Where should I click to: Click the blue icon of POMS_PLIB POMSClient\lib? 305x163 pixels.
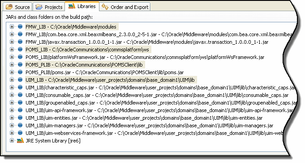pos(20,64)
